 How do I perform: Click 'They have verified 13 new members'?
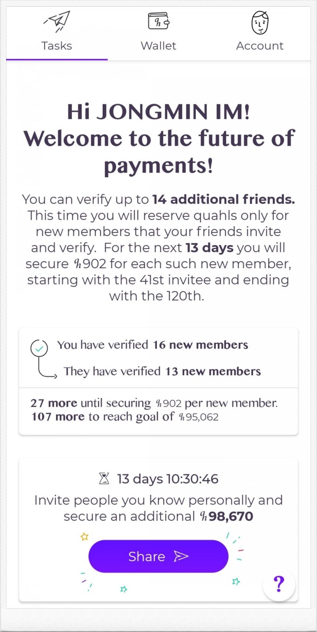[x=162, y=371]
